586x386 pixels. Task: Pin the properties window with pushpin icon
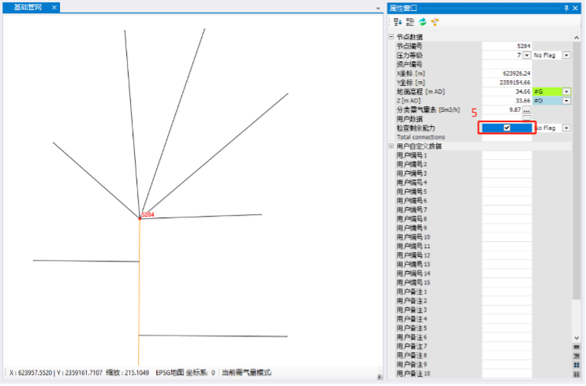[565, 7]
